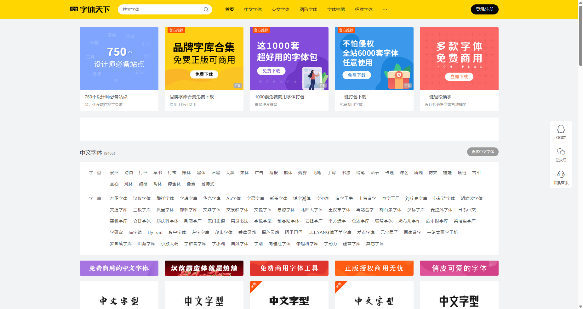Screen dimensions: 583x309
Task: Open the 英文字体 nav menu
Action: click(281, 9)
